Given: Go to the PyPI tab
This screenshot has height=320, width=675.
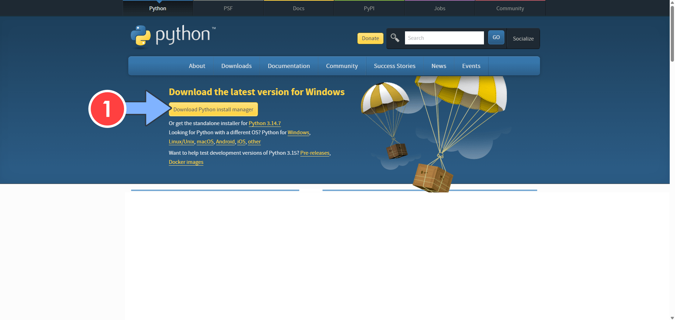Looking at the screenshot, I should click(369, 8).
